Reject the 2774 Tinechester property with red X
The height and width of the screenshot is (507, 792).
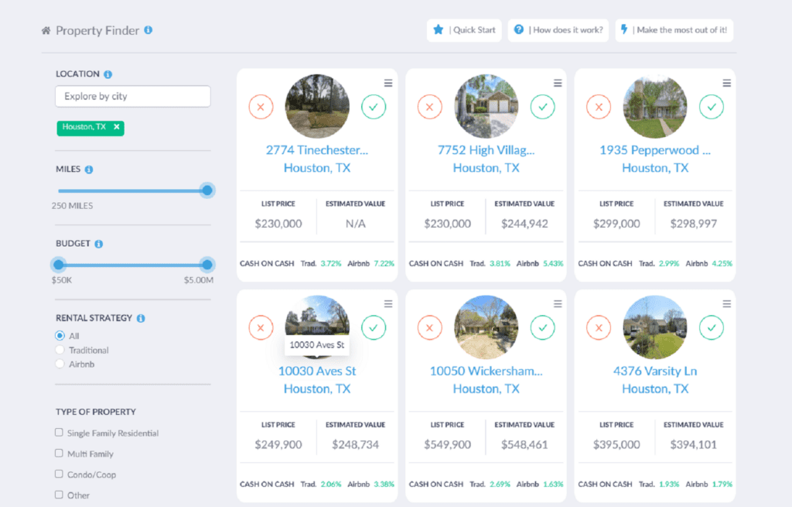[x=261, y=107]
